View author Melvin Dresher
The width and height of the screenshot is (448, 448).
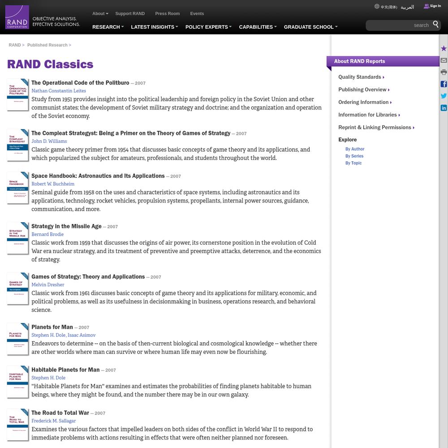coord(48,284)
